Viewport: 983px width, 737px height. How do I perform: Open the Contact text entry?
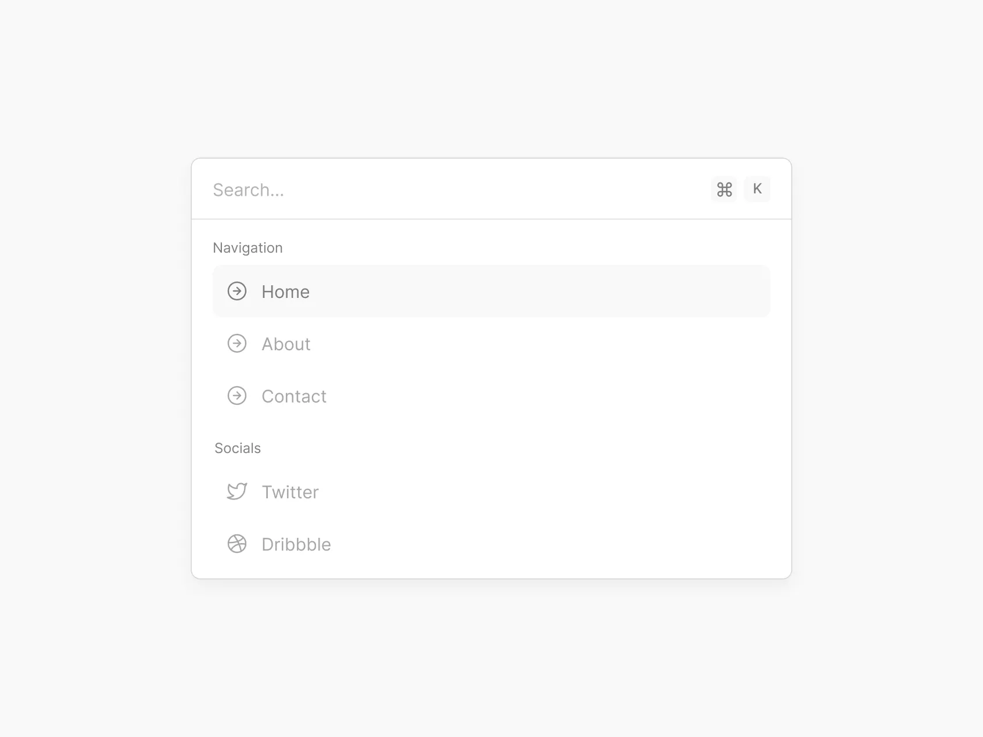coord(294,397)
